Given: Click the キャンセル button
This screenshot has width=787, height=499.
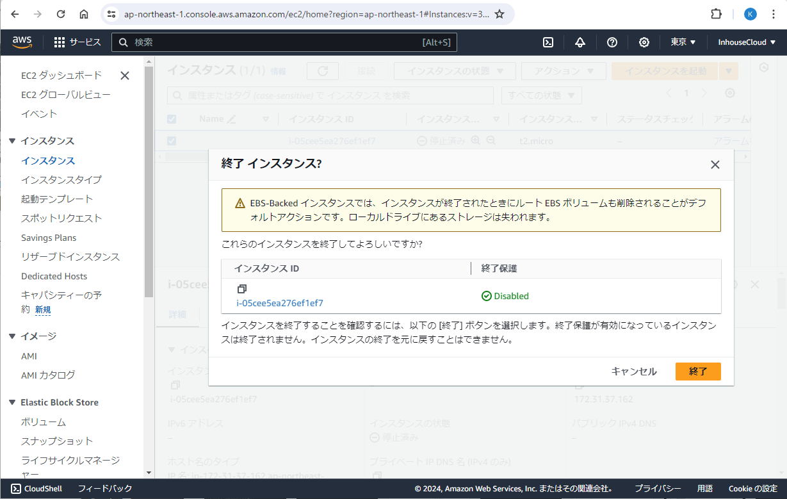Looking at the screenshot, I should click(634, 372).
